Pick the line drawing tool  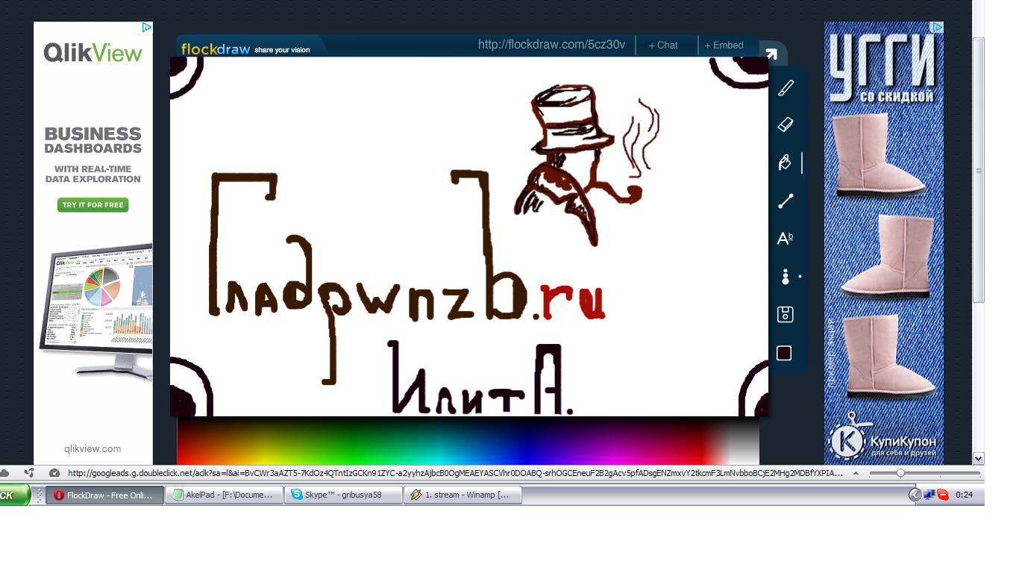tap(786, 201)
